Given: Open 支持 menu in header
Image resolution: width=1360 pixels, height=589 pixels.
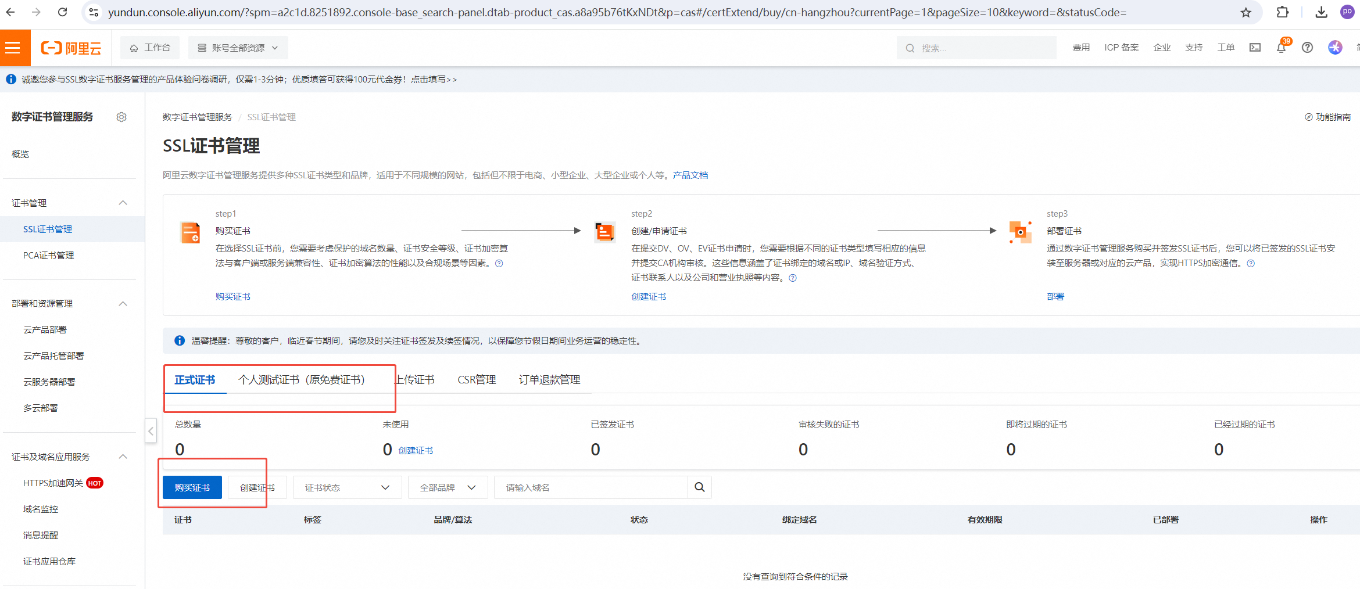Looking at the screenshot, I should click(x=1194, y=48).
